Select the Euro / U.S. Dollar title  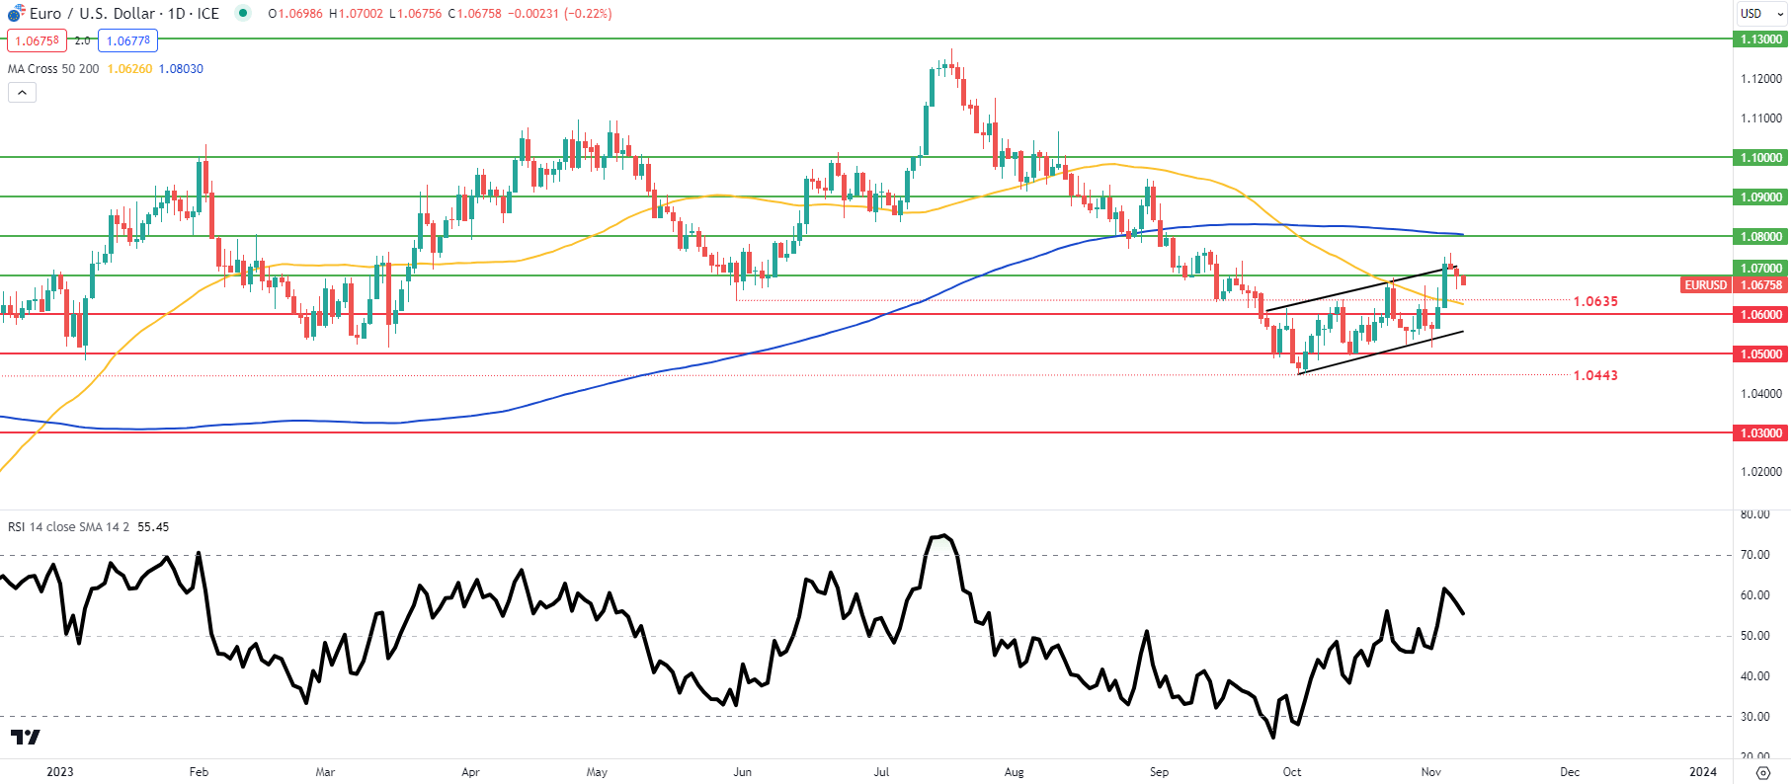click(92, 13)
